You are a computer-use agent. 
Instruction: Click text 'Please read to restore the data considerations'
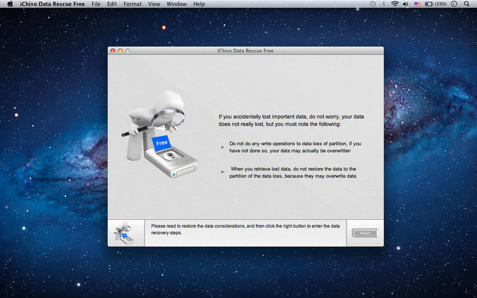pyautogui.click(x=198, y=226)
